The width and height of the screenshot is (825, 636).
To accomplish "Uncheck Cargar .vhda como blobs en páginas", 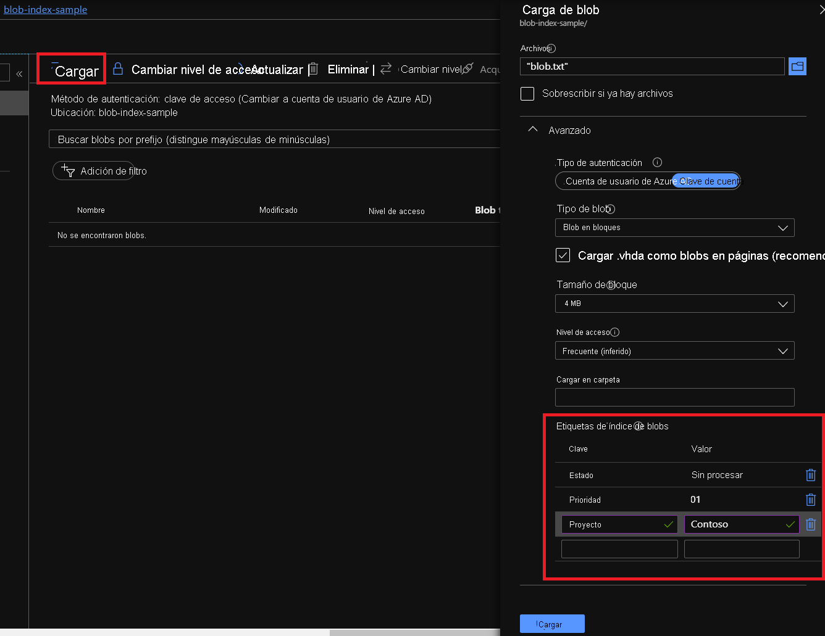I will point(563,255).
